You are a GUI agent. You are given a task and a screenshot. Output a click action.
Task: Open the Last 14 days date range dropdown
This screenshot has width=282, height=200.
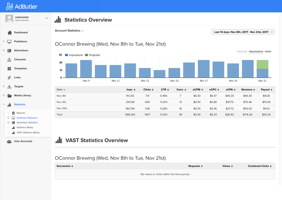pyautogui.click(x=243, y=32)
